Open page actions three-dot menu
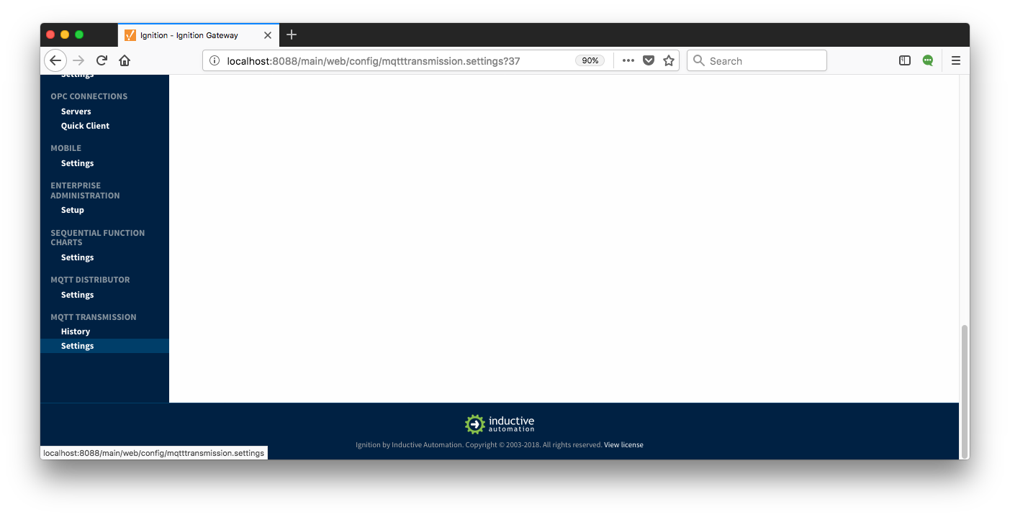 [x=628, y=61]
